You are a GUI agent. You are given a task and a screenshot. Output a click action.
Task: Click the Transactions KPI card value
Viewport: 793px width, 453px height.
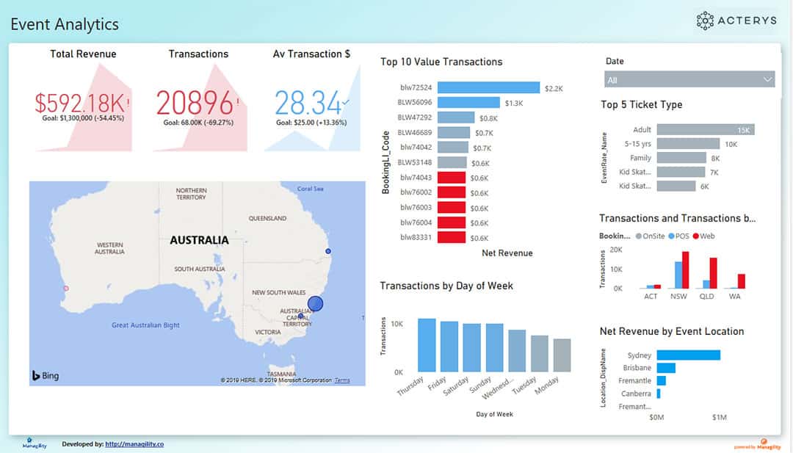click(195, 103)
